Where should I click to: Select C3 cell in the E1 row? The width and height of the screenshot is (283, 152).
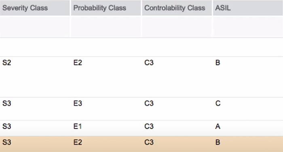tap(149, 127)
